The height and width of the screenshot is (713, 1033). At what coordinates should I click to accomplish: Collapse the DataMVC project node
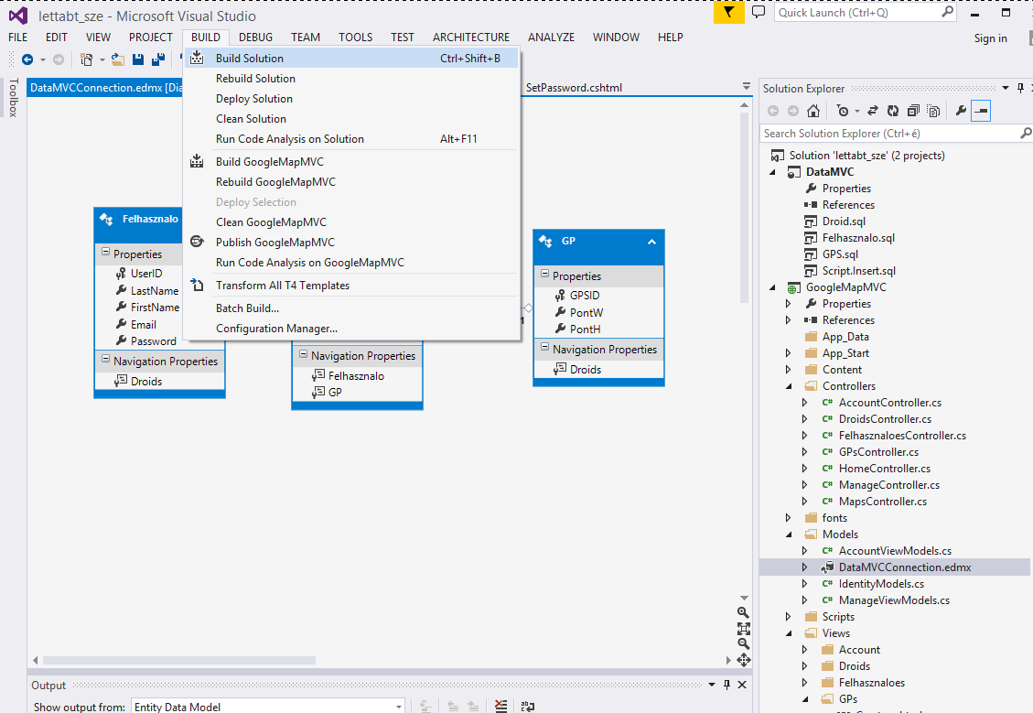[772, 172]
